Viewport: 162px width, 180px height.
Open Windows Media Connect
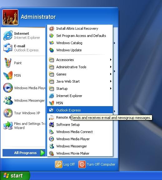coord(80,132)
